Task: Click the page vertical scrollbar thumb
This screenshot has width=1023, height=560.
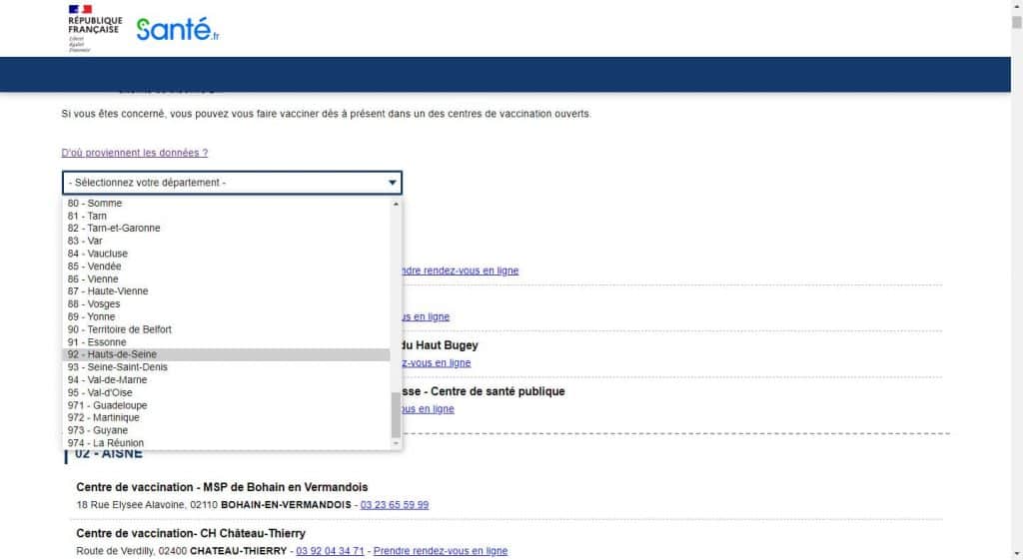Action: coord(1016,22)
